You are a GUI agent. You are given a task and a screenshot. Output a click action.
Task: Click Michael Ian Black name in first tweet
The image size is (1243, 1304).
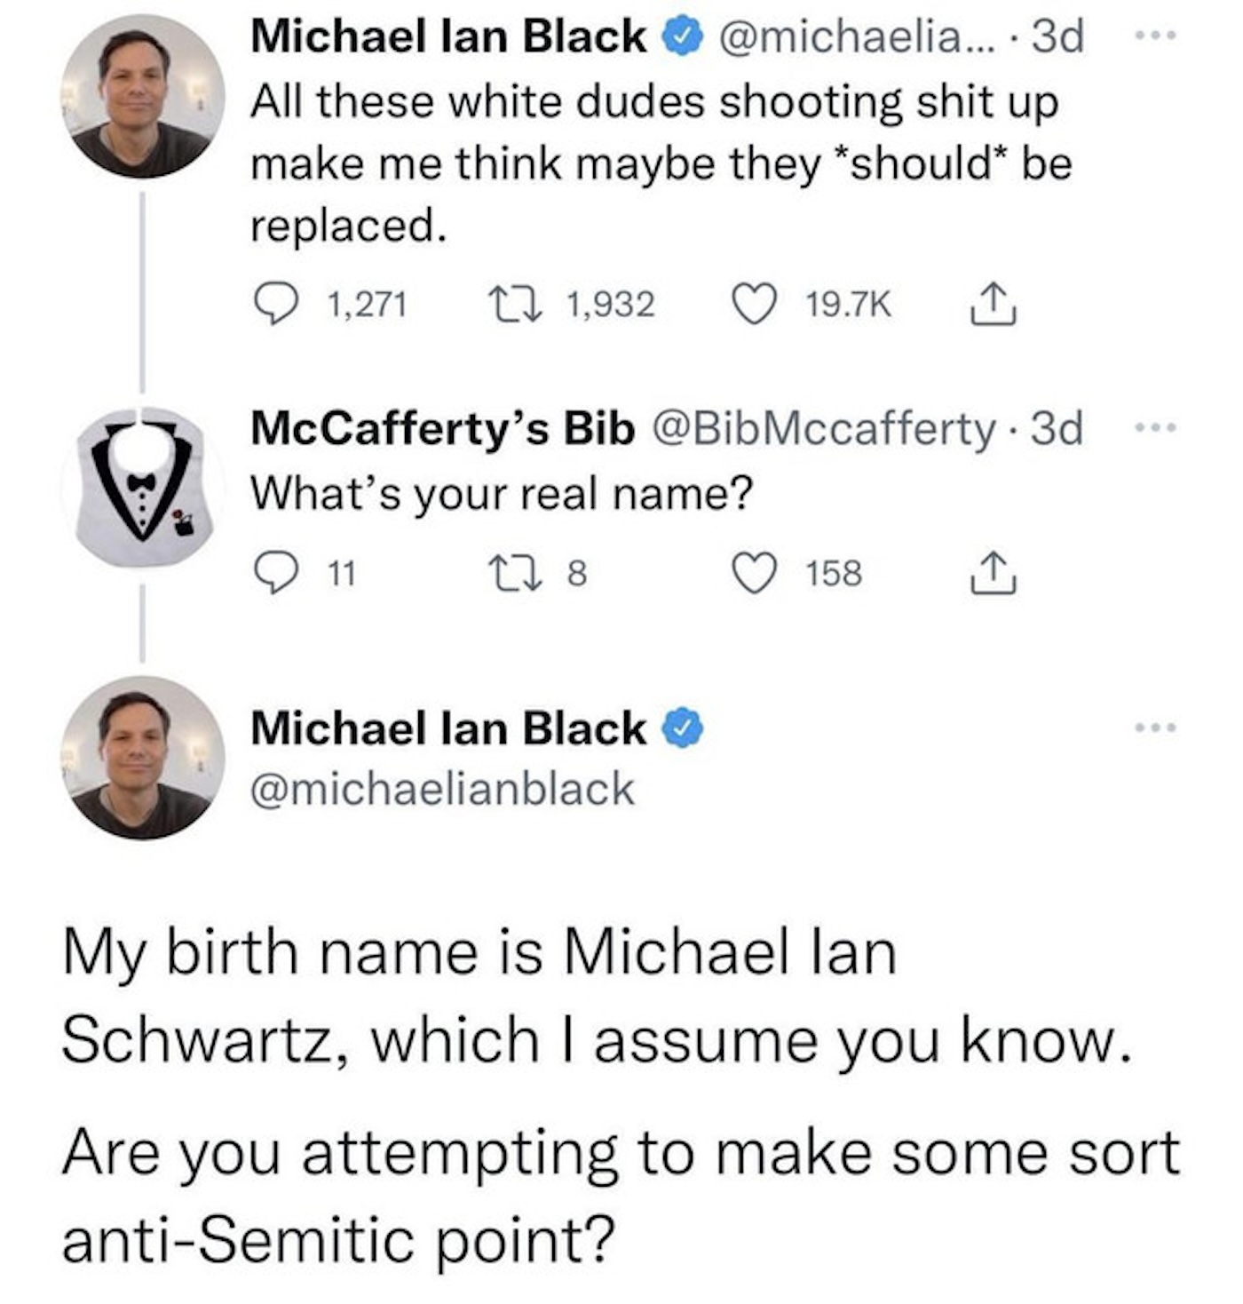(448, 36)
